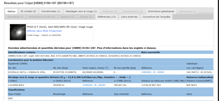
Task: Select the QSO object type cell
Action: (x=10, y=98)
